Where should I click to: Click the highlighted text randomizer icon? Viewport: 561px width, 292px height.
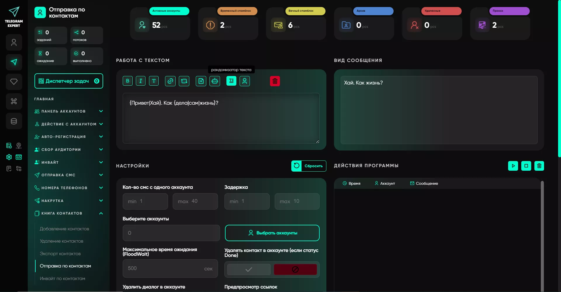(x=231, y=81)
